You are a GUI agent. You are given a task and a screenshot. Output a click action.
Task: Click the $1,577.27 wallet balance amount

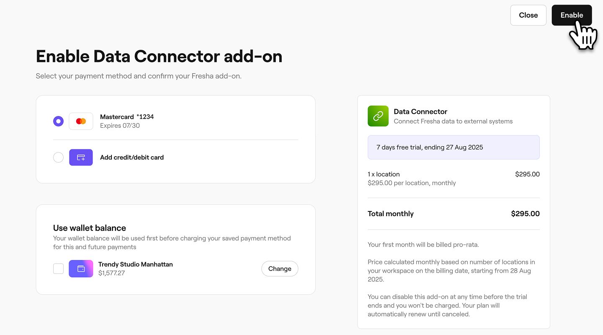[111, 273]
